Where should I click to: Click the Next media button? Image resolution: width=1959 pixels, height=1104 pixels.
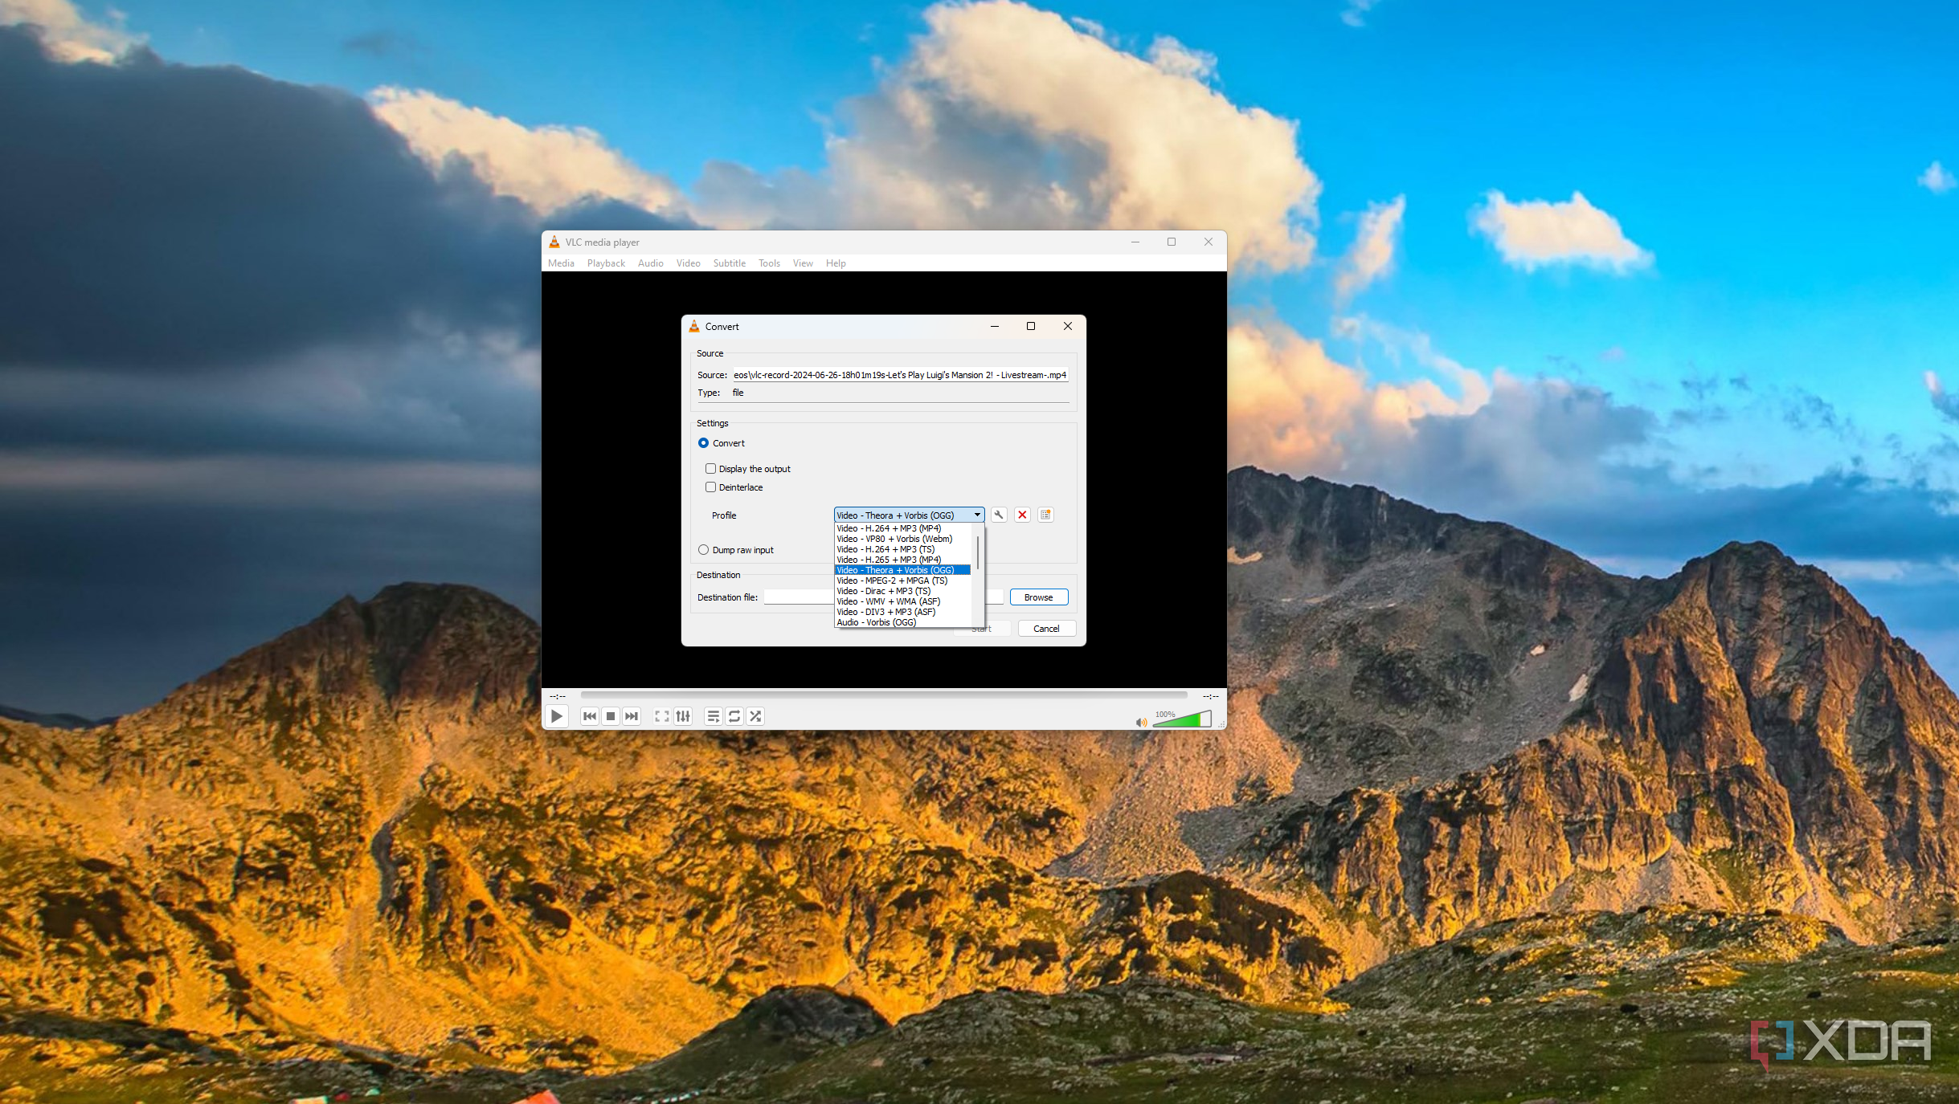coord(632,716)
